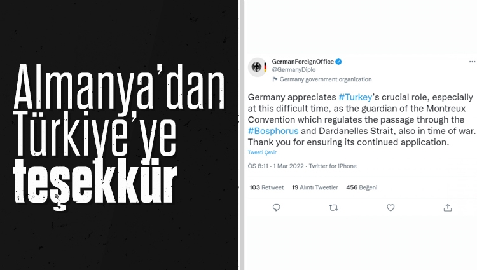Open the GermanForeignOffice account name
The image size is (477, 270).
tap(303, 62)
